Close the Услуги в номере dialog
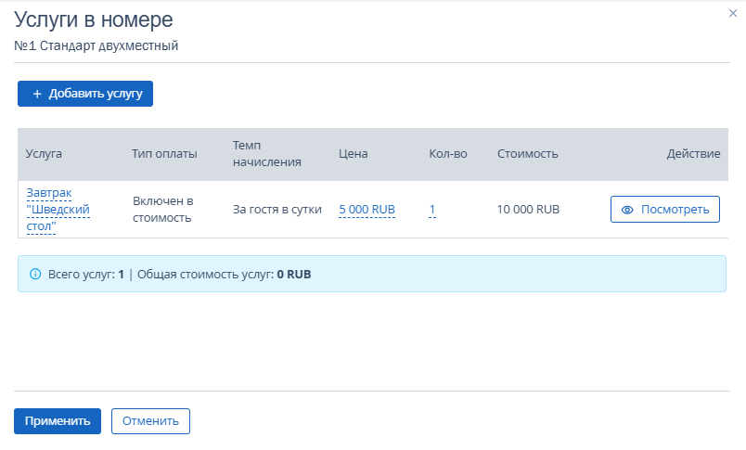 (x=733, y=14)
